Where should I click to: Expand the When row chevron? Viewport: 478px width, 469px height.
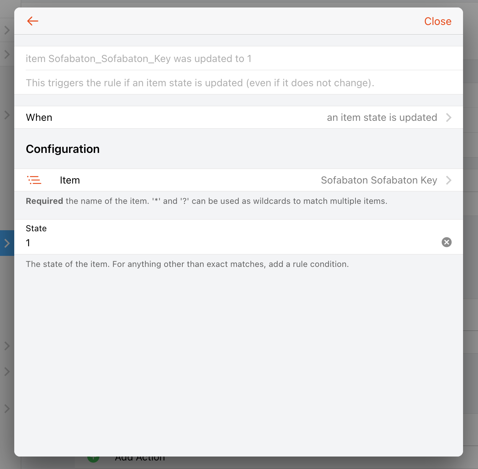449,118
